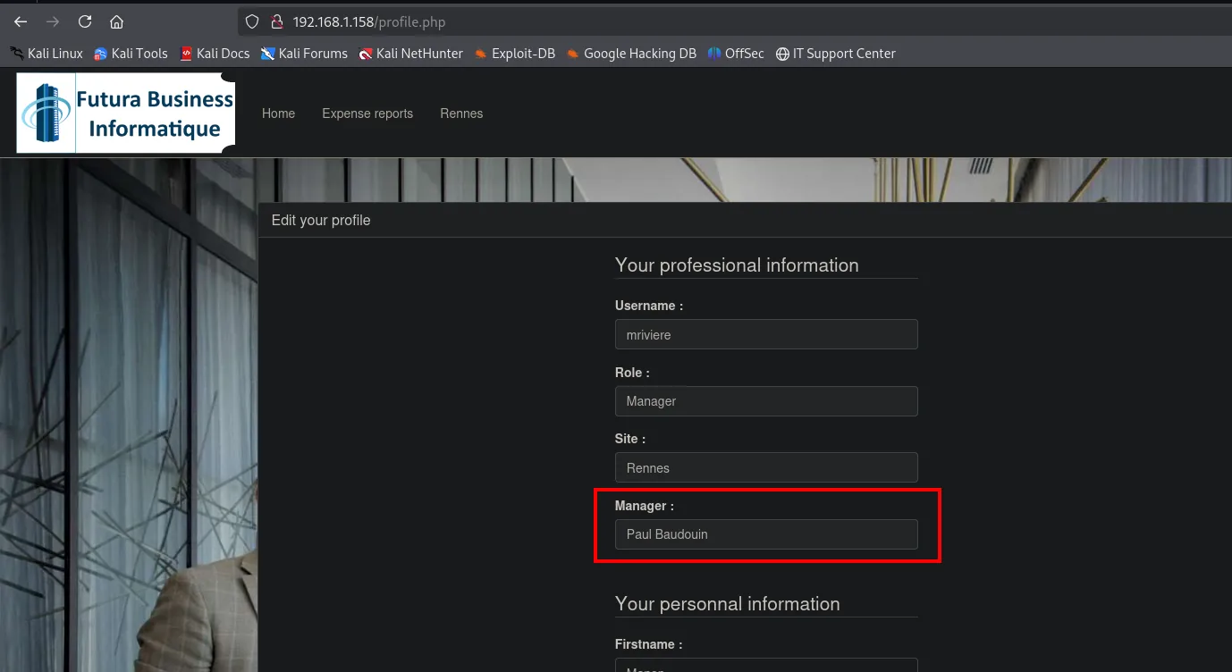This screenshot has width=1232, height=672.
Task: Click the Role field showing Manager
Action: point(766,401)
